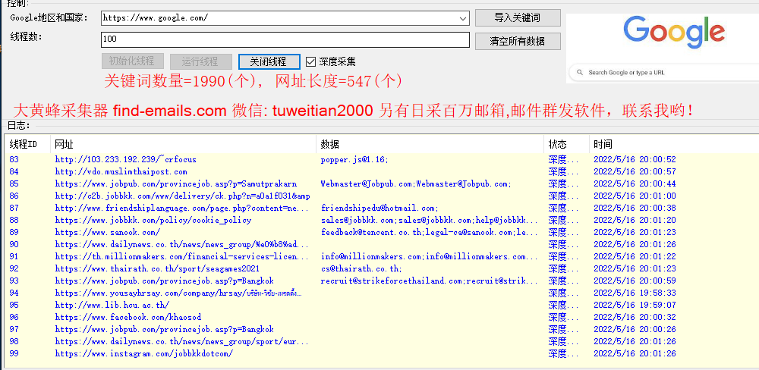Toggle the 深度采集 checkbox
The width and height of the screenshot is (759, 370).
pyautogui.click(x=310, y=61)
